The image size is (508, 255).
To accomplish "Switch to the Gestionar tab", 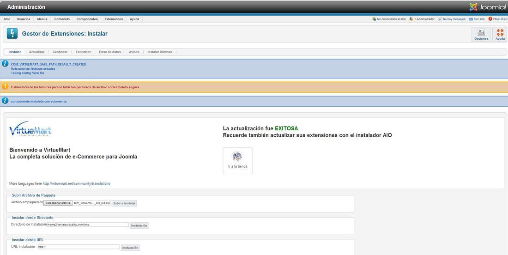I will coord(60,52).
